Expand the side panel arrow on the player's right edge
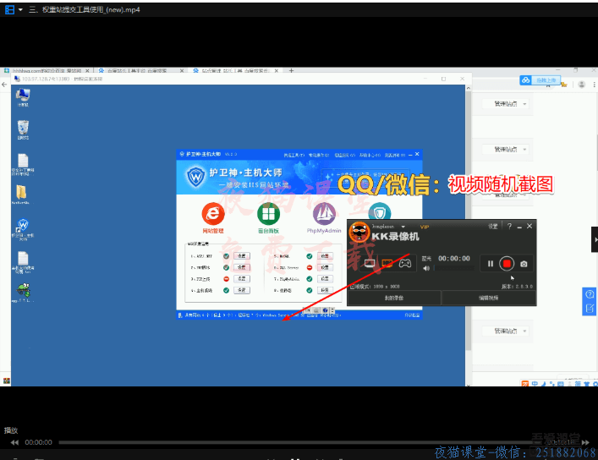598x460 pixels. click(595, 239)
